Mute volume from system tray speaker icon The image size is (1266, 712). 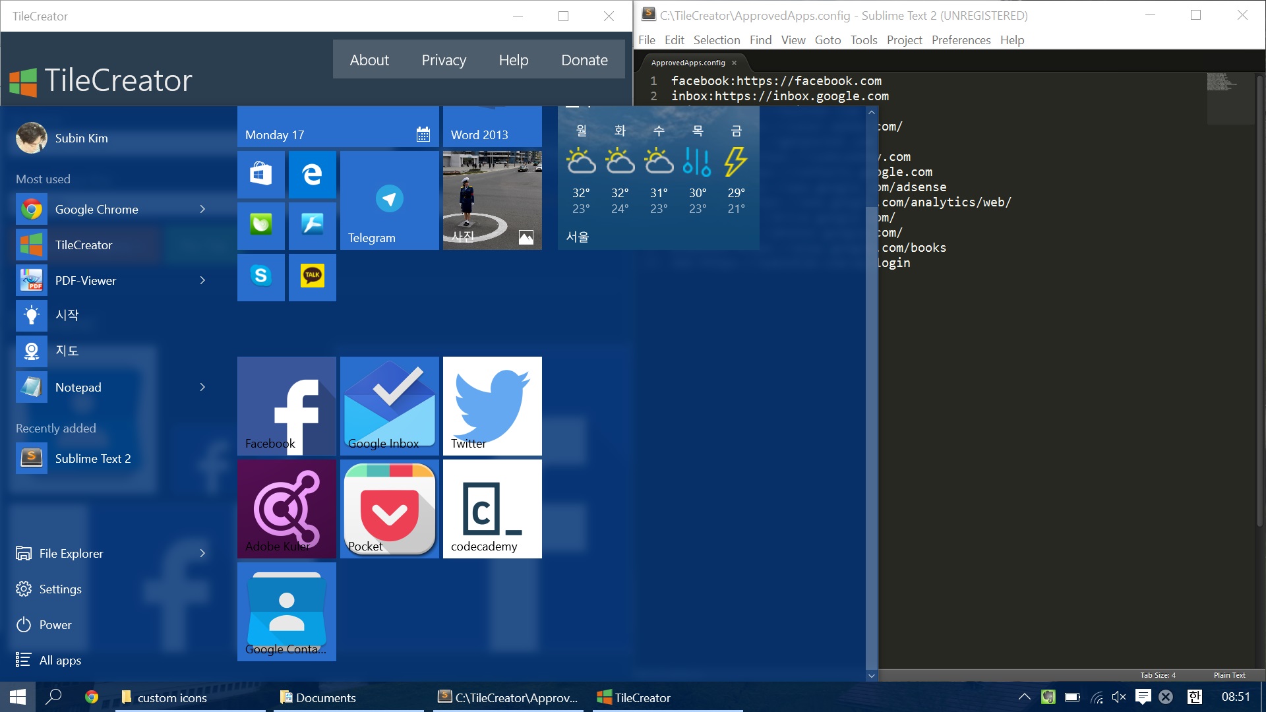[1119, 697]
